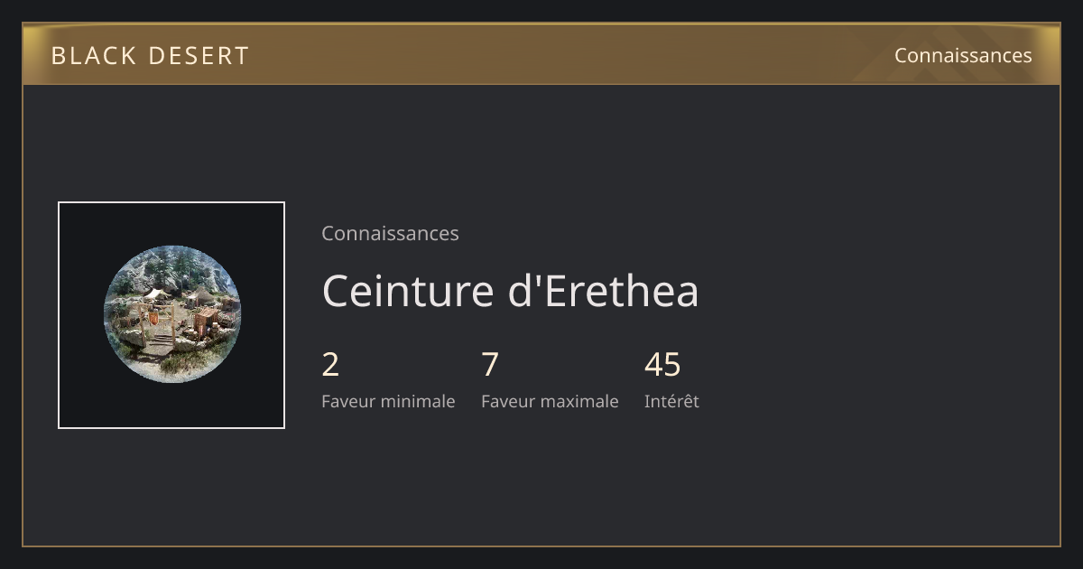The image size is (1083, 569).
Task: Select the maximum favor value 7
Action: point(490,365)
